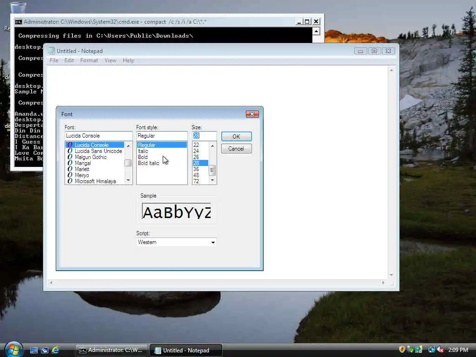Click the Recycle Bin desktop icon
Viewport: 476px width, 357px height.
18,7
